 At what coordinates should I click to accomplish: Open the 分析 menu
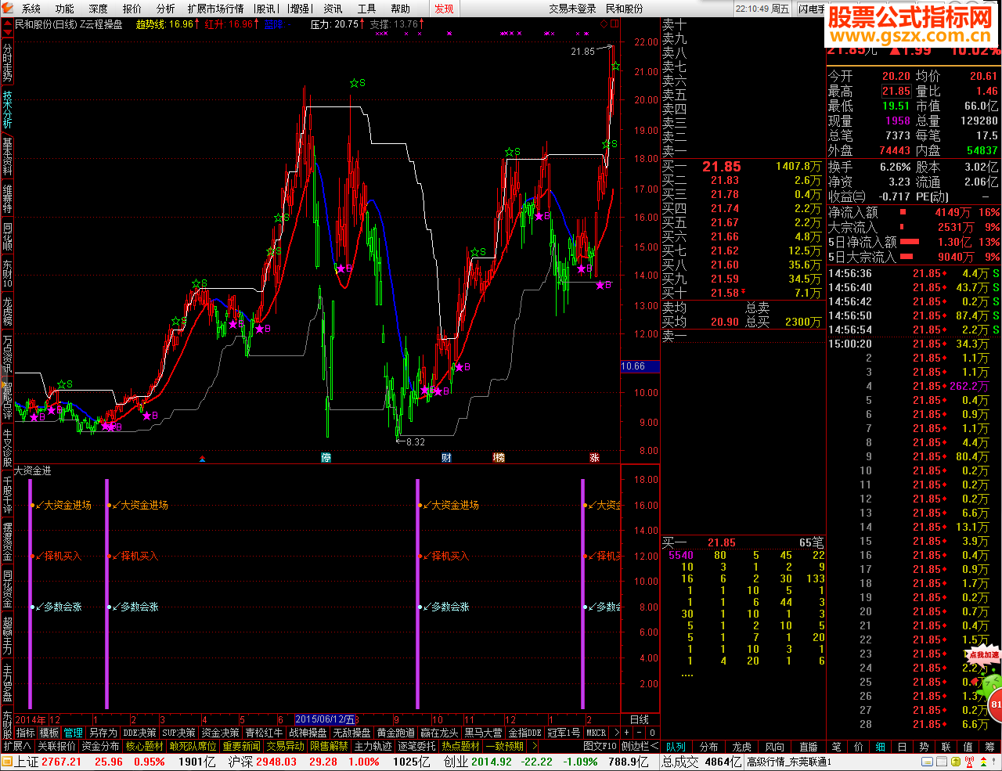[x=166, y=9]
